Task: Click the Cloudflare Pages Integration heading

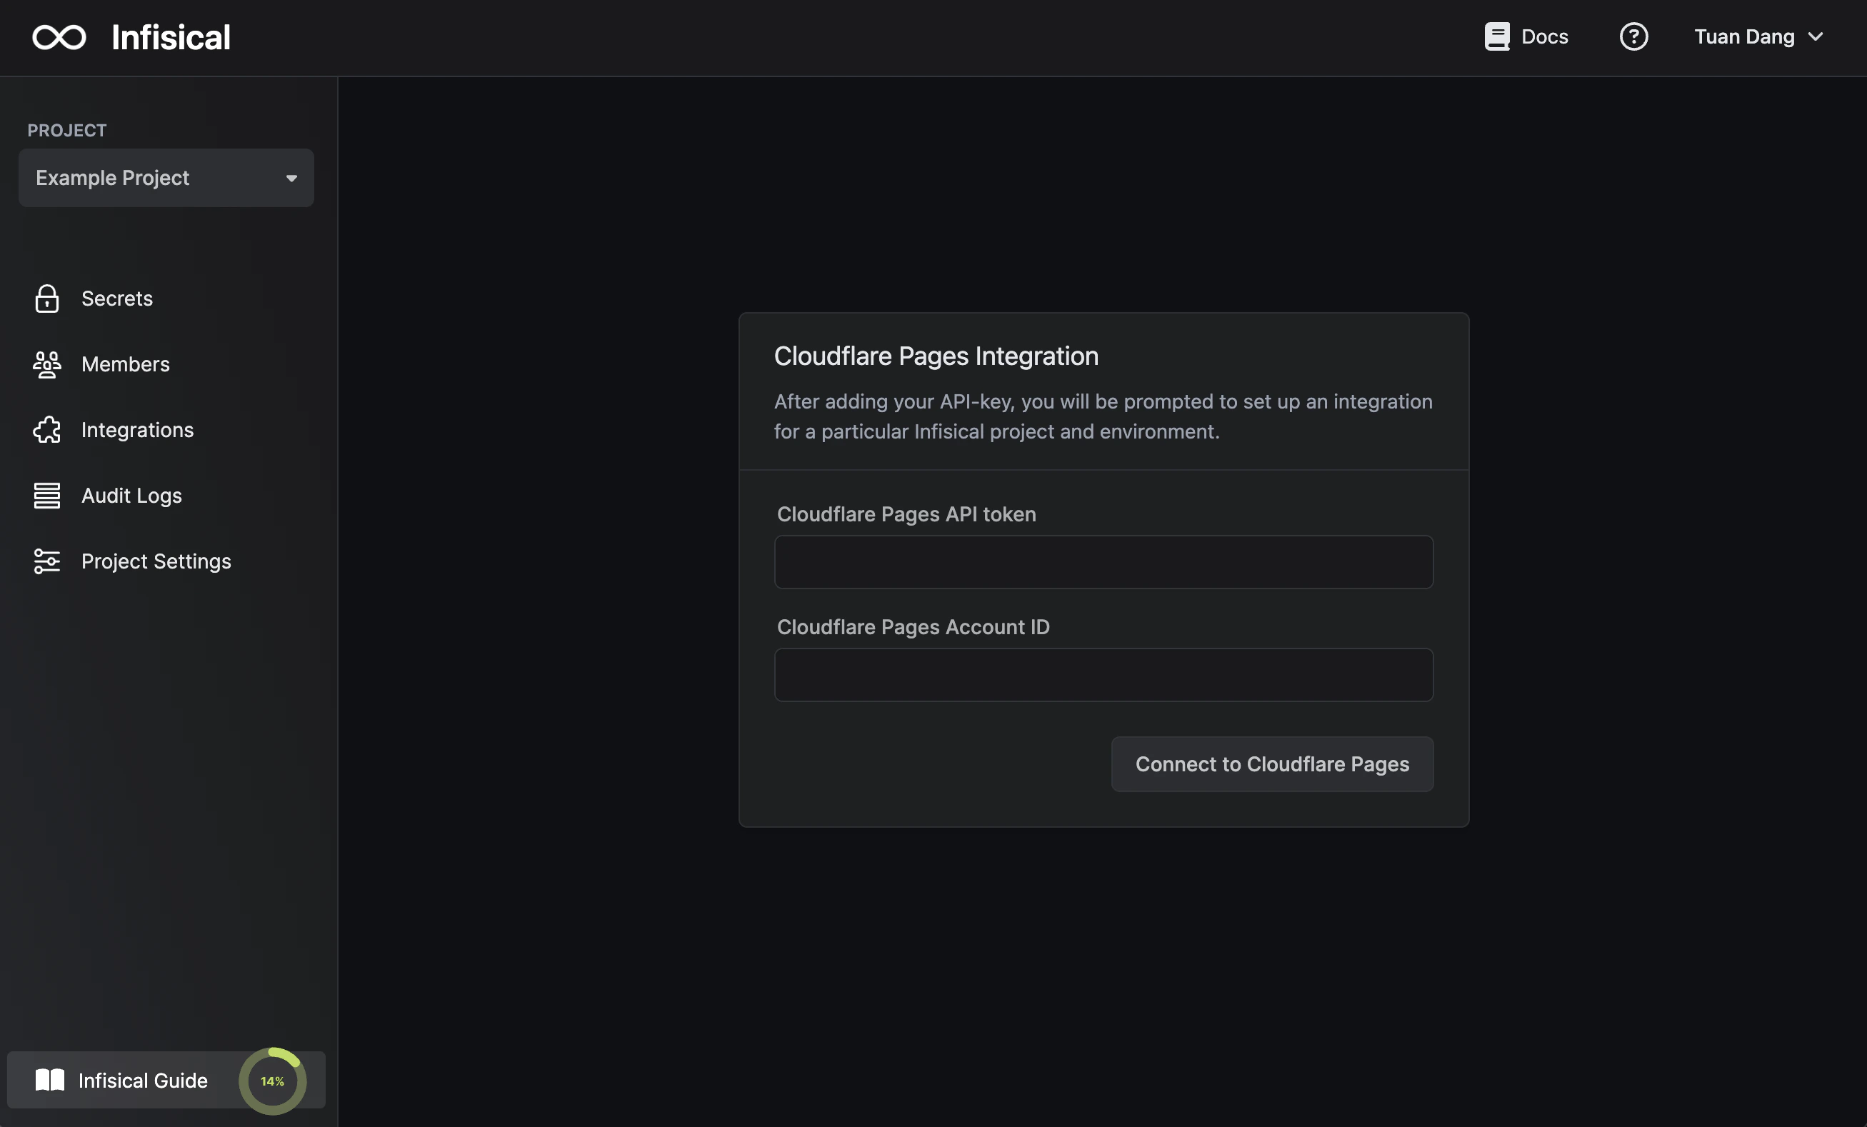Action: [936, 356]
